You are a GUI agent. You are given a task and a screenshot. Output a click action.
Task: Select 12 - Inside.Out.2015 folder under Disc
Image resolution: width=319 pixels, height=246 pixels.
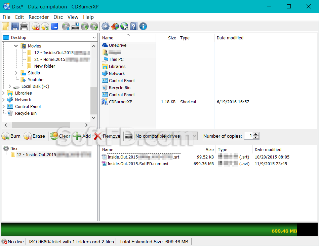pos(51,155)
